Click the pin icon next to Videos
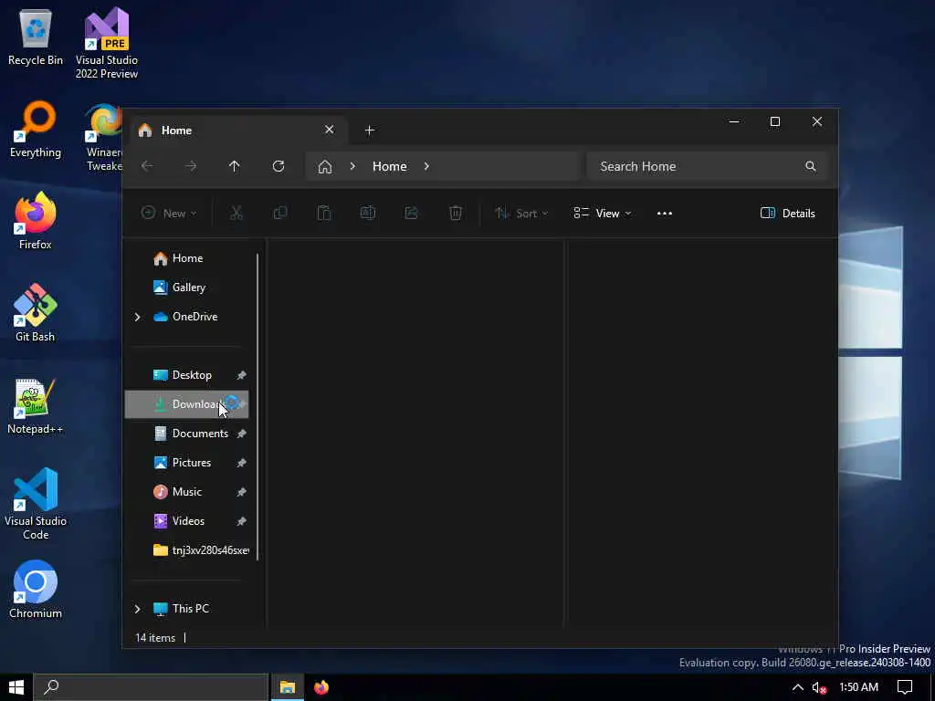Viewport: 935px width, 701px height. (x=241, y=521)
